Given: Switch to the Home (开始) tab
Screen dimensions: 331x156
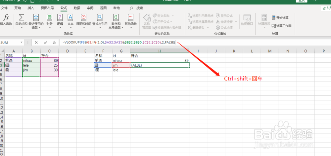Looking at the screenshot, I should tap(18, 8).
